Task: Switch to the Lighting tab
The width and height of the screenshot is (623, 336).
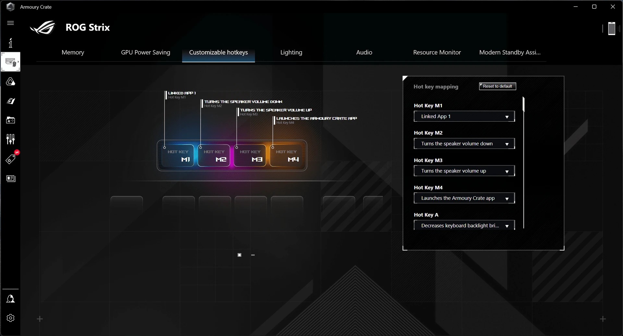Action: [291, 53]
